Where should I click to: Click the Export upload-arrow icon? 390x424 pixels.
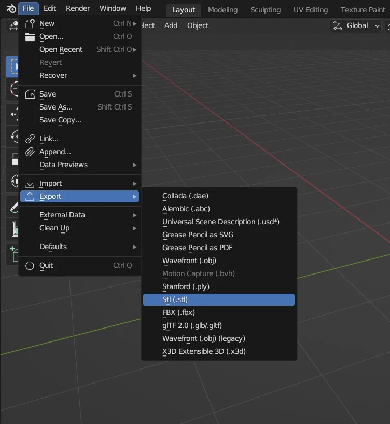tap(30, 196)
